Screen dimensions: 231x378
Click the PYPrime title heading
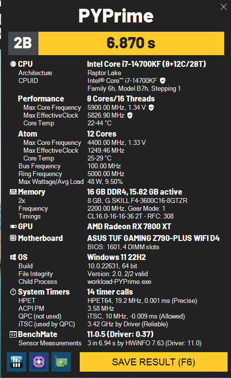116,16
